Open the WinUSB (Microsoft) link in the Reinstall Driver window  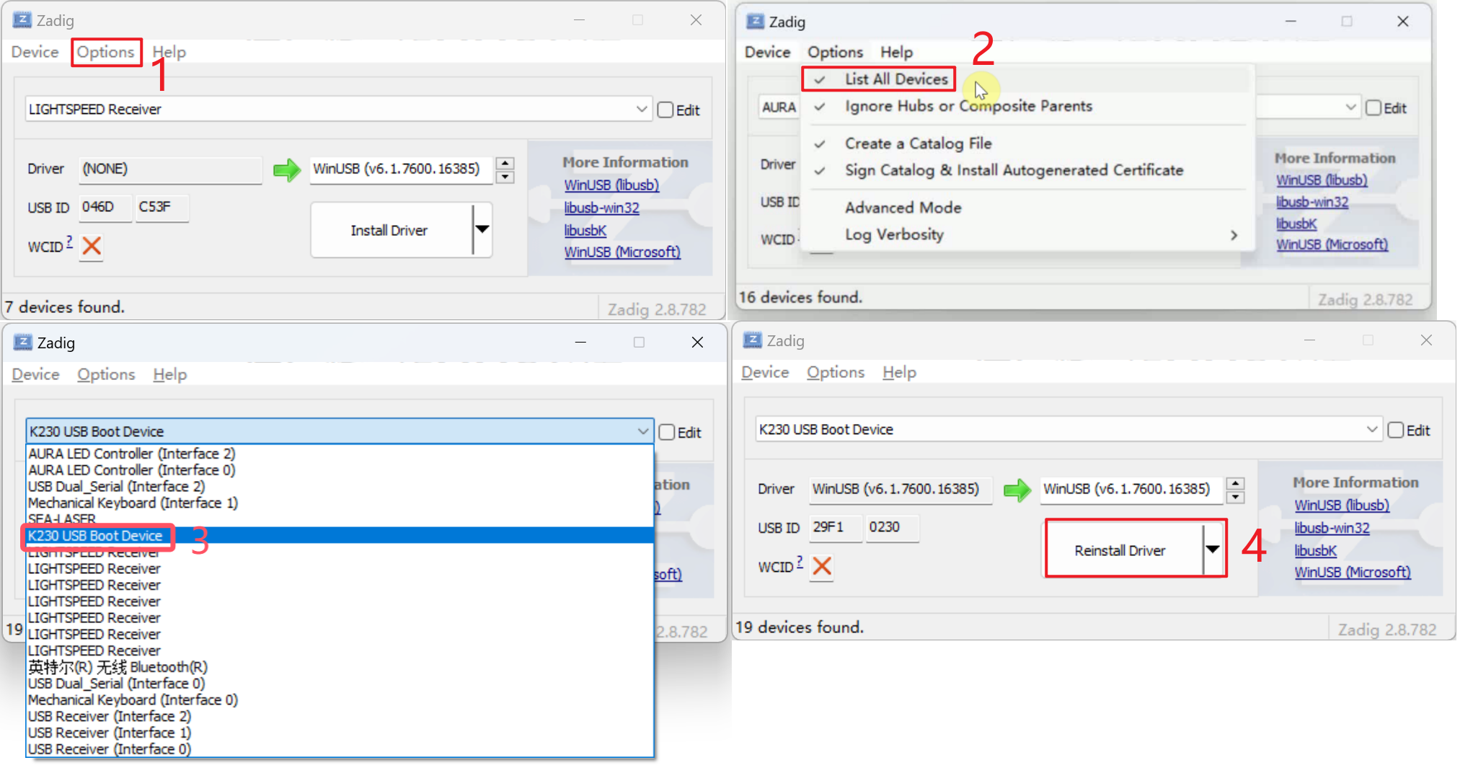pyautogui.click(x=1353, y=572)
